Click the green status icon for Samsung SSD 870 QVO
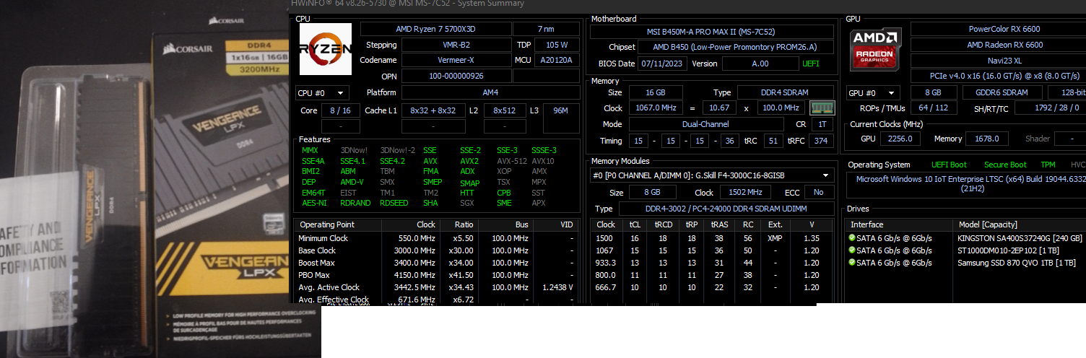1086x358 pixels. click(x=852, y=262)
